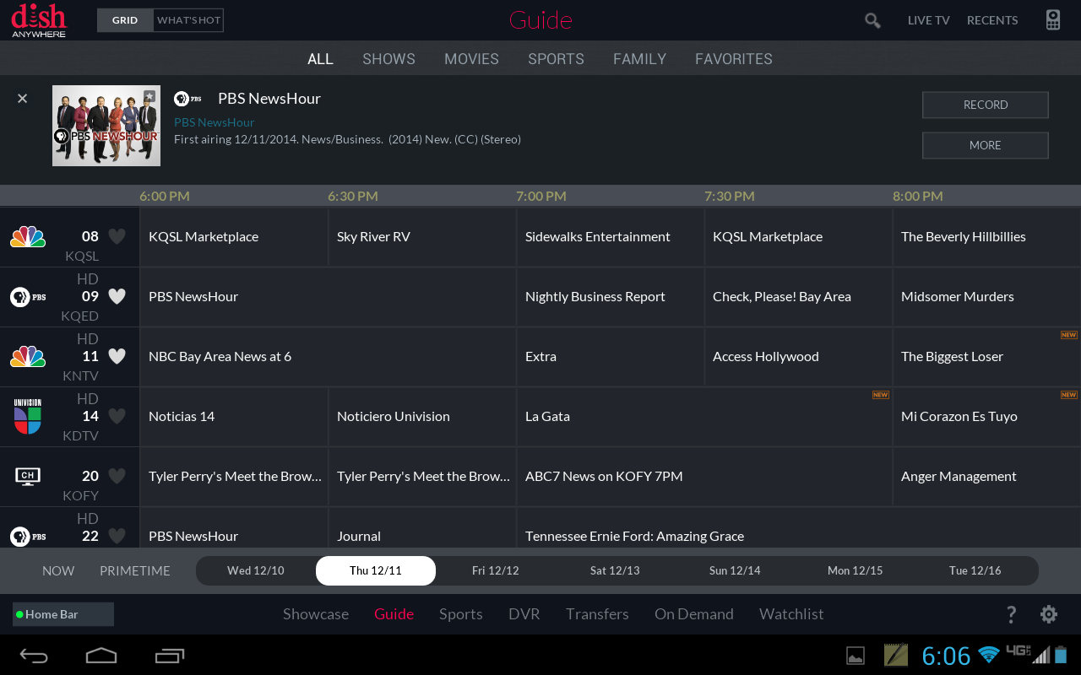Jump to PRIMETIME in the guide
The image size is (1081, 675).
[x=135, y=571]
